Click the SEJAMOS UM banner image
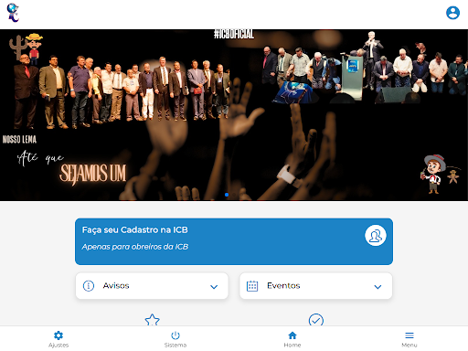This screenshot has height=351, width=468. (x=234, y=115)
